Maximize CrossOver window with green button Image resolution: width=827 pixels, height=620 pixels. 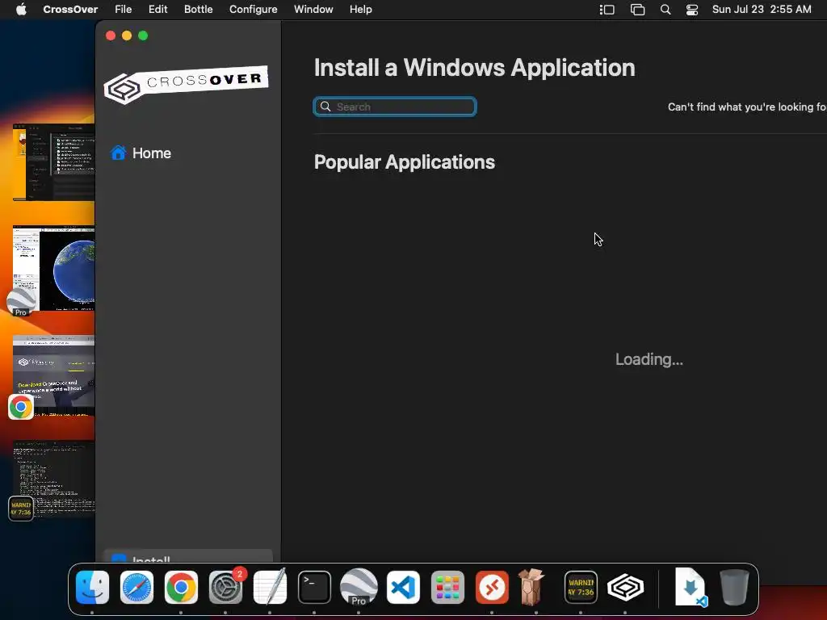pyautogui.click(x=143, y=36)
